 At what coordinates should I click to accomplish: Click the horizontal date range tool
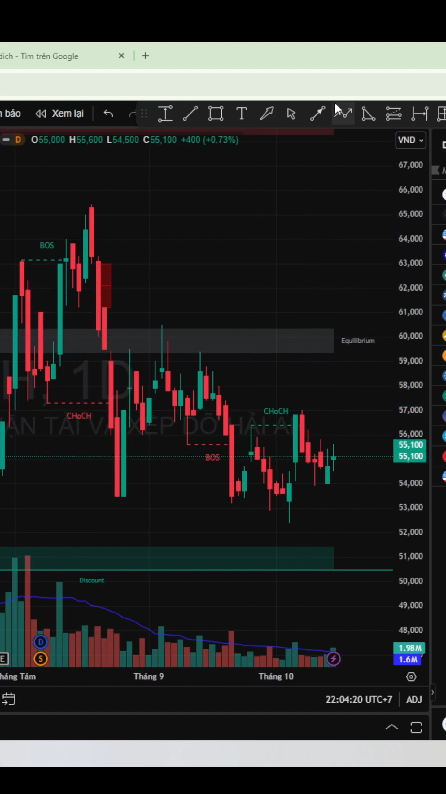(419, 114)
